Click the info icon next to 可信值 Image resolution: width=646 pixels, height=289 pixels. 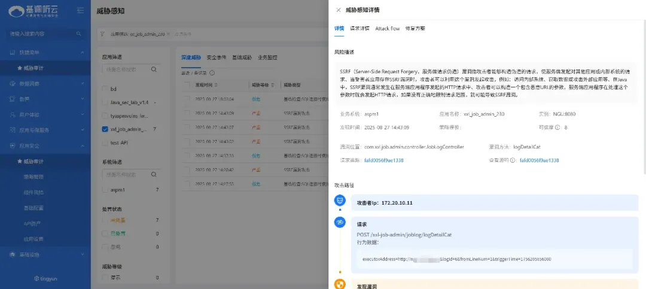[557, 127]
